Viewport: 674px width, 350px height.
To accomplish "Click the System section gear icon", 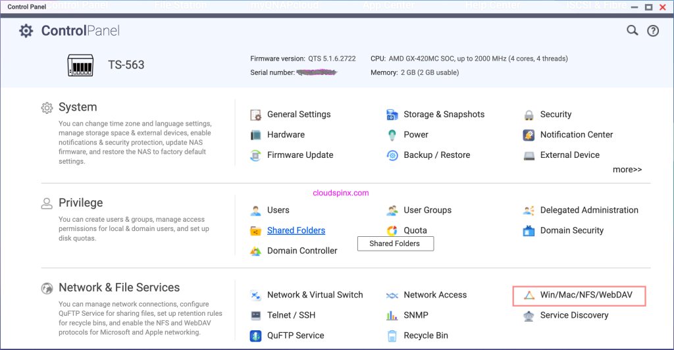I will [x=47, y=108].
